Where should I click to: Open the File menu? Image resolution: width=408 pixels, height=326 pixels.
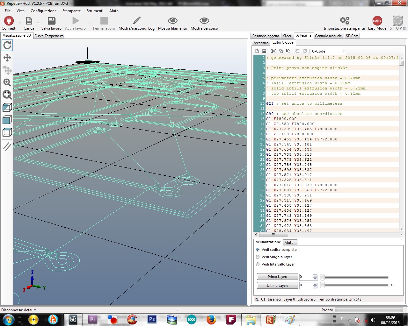click(8, 11)
